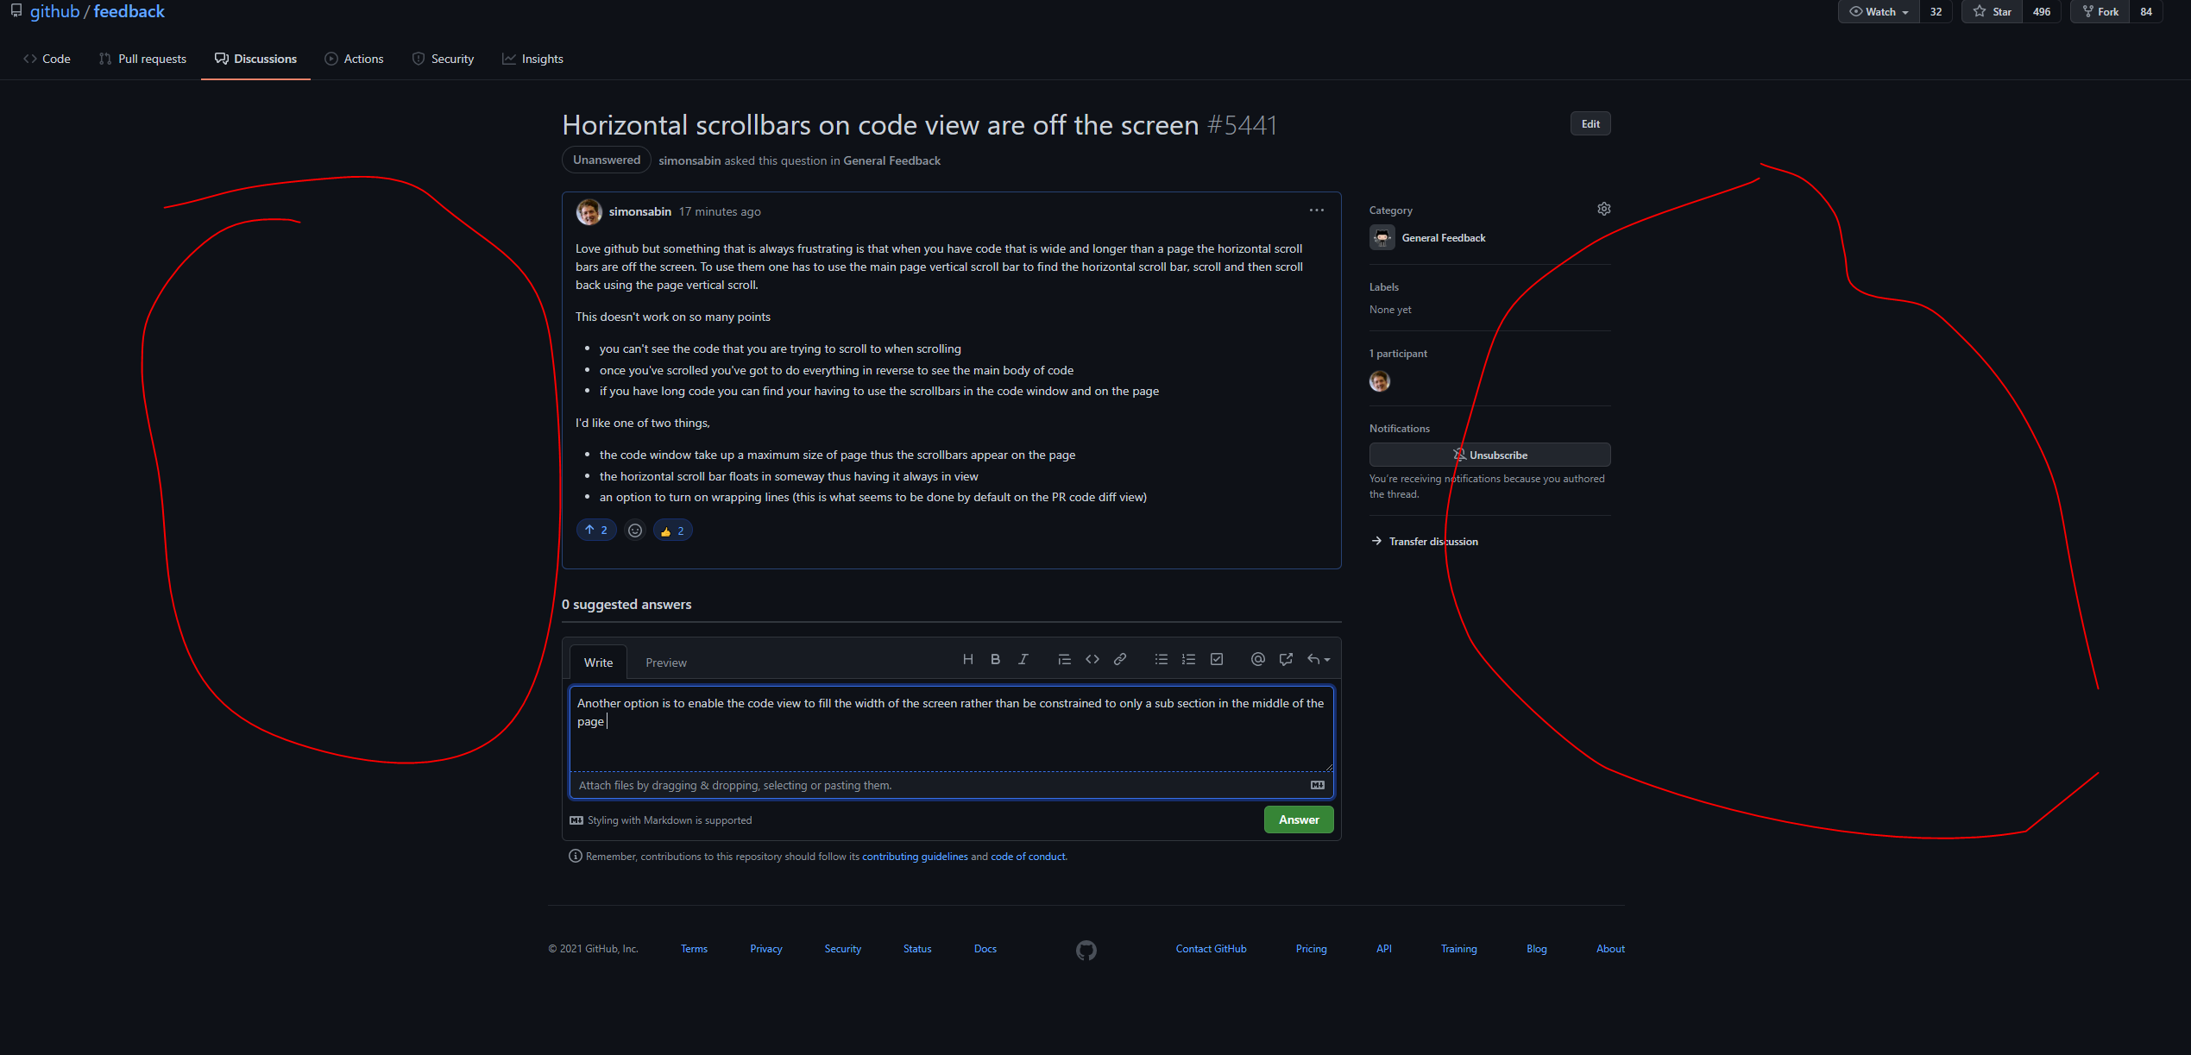Toggle bold formatting in the editor
This screenshot has height=1055, width=2191.
pos(995,659)
